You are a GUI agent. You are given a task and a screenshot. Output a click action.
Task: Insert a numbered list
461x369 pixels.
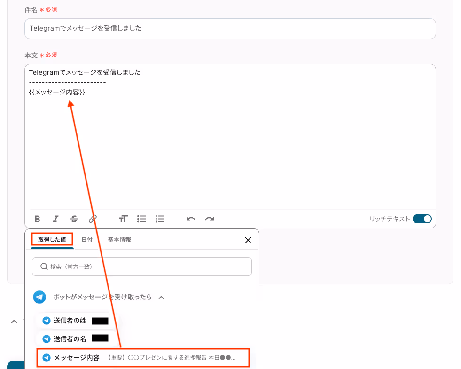(x=160, y=219)
